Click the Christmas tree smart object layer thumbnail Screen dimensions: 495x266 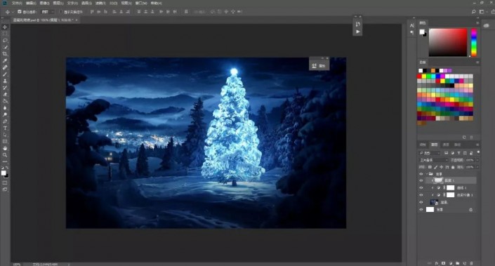click(434, 202)
